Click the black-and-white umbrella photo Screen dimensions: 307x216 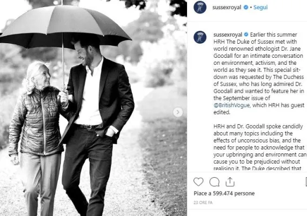tap(94, 108)
